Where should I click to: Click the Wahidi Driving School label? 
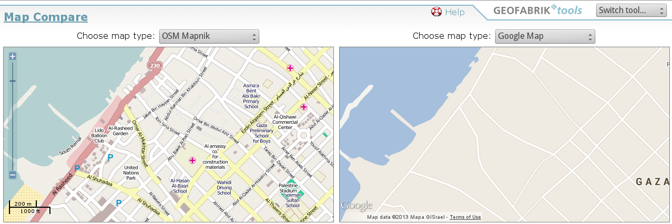coord(225,187)
